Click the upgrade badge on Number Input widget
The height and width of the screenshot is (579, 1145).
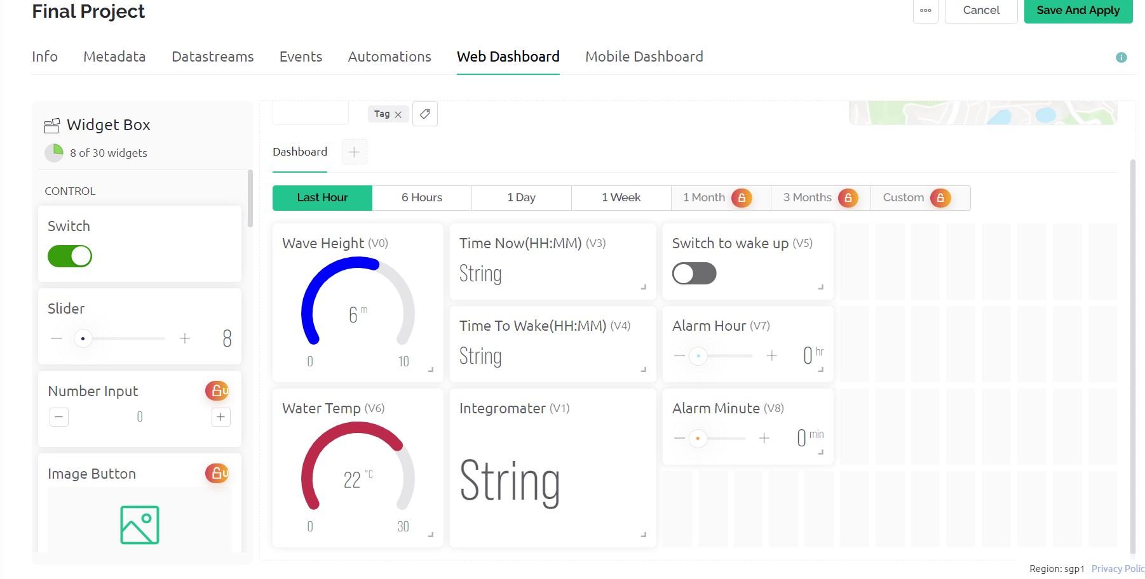click(x=217, y=390)
